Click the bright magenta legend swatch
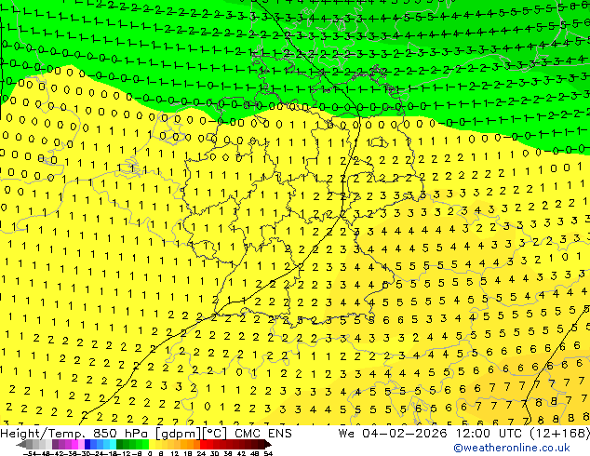 pyautogui.click(x=74, y=444)
